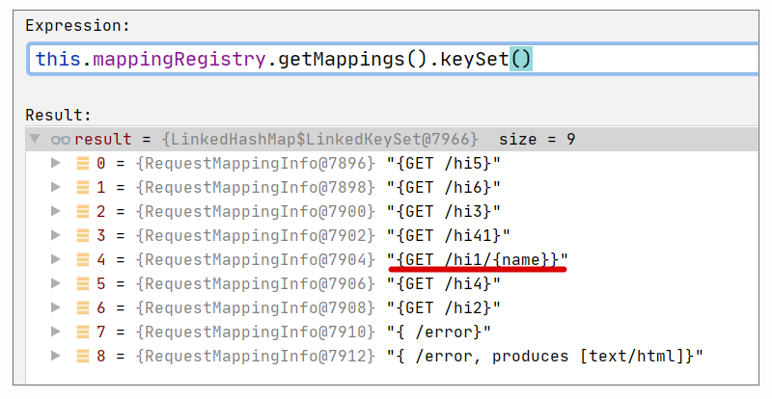Expand entry 4 for GET /hi1/{name}
The height and width of the screenshot is (399, 772).
click(x=56, y=259)
